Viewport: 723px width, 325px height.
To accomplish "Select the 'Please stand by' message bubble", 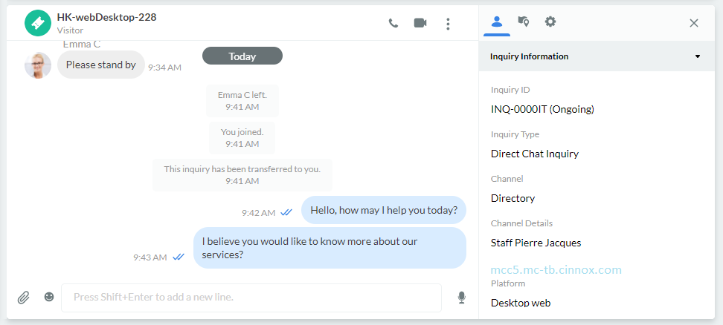I will click(x=101, y=65).
